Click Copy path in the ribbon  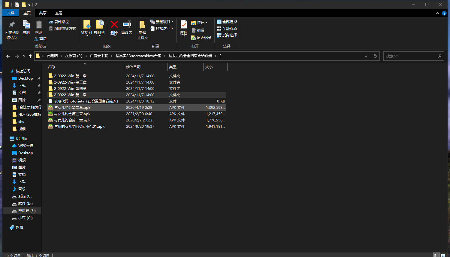pos(59,22)
